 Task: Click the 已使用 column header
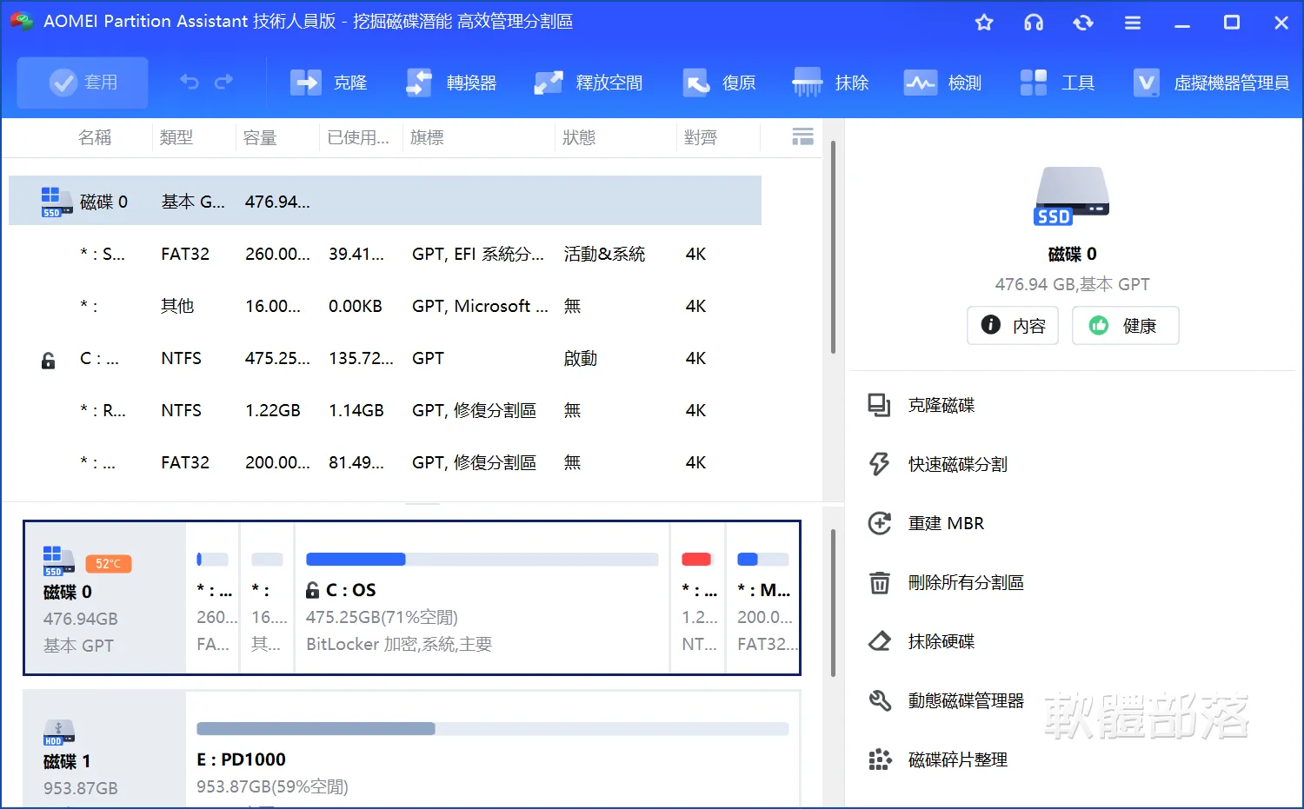[358, 137]
